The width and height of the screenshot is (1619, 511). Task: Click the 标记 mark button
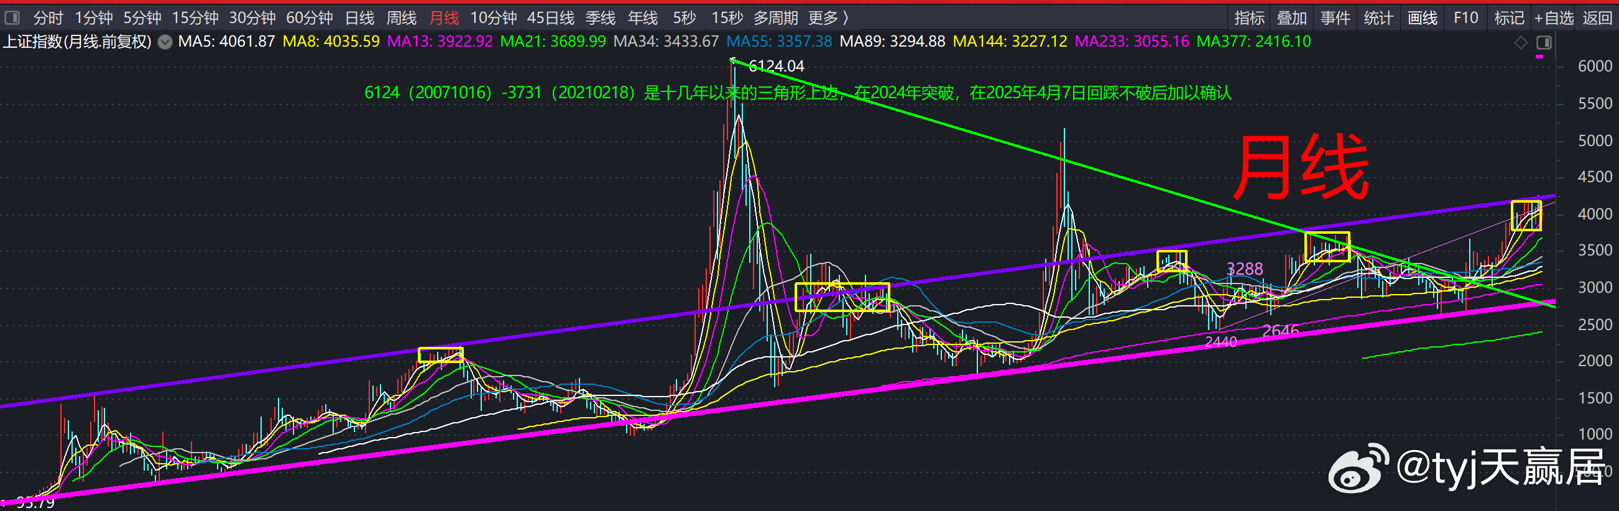(1509, 17)
